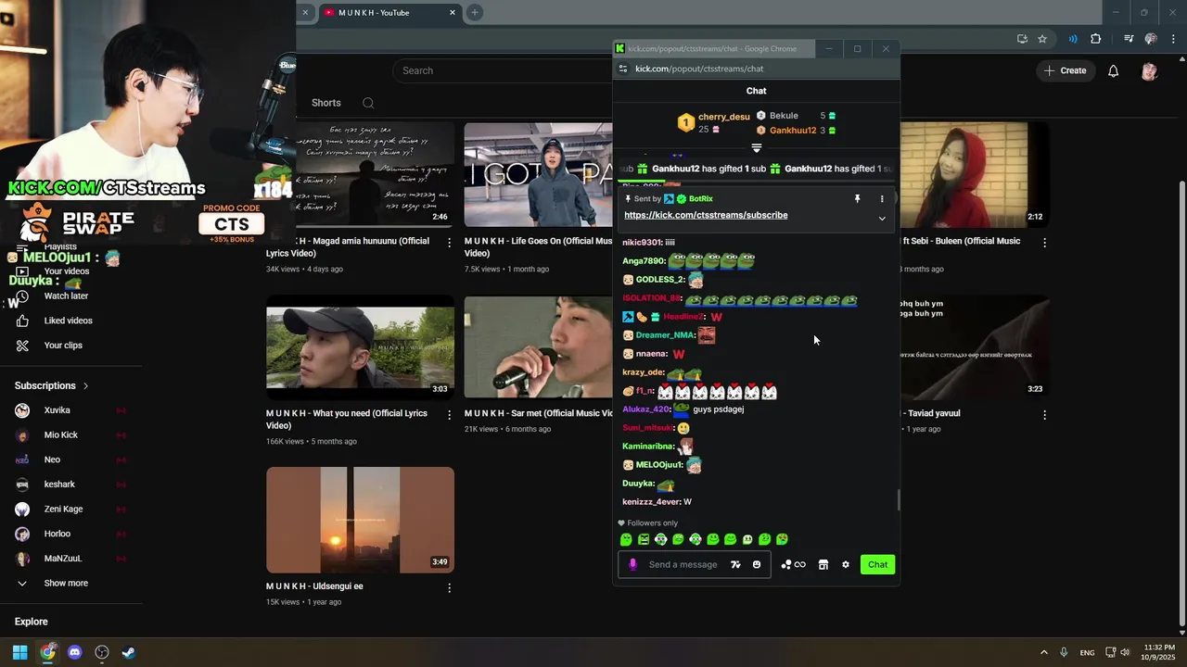This screenshot has width=1187, height=667.
Task: Open options menu for What you need
Action: point(450,415)
